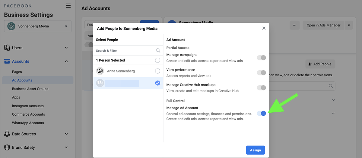362x158 pixels.
Task: Enable View performance access
Action: (261, 73)
